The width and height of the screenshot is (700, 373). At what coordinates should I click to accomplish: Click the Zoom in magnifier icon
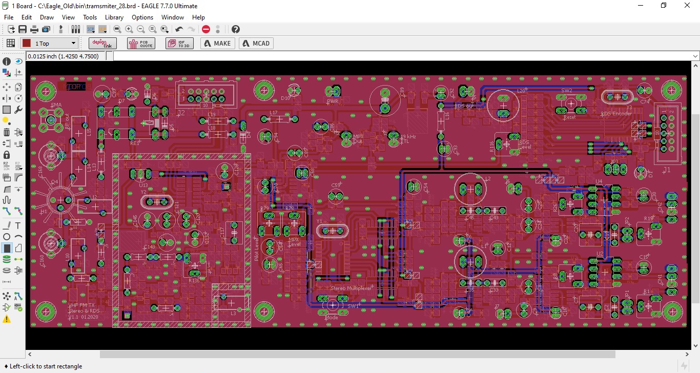[x=129, y=29]
